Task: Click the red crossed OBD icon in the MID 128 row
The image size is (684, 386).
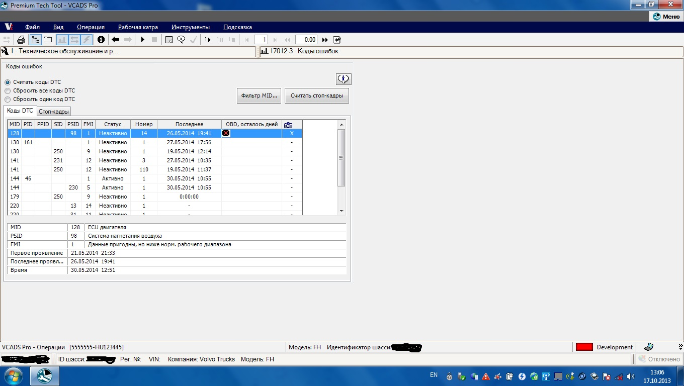Action: pyautogui.click(x=226, y=133)
